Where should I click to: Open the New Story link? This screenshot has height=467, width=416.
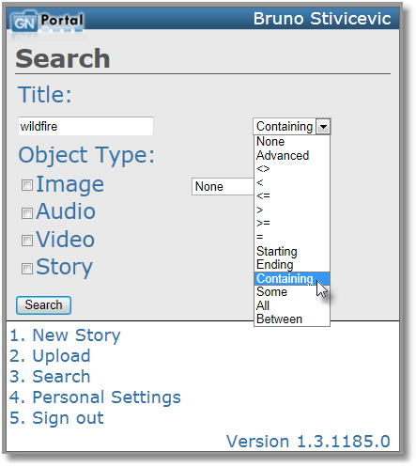[x=65, y=335]
